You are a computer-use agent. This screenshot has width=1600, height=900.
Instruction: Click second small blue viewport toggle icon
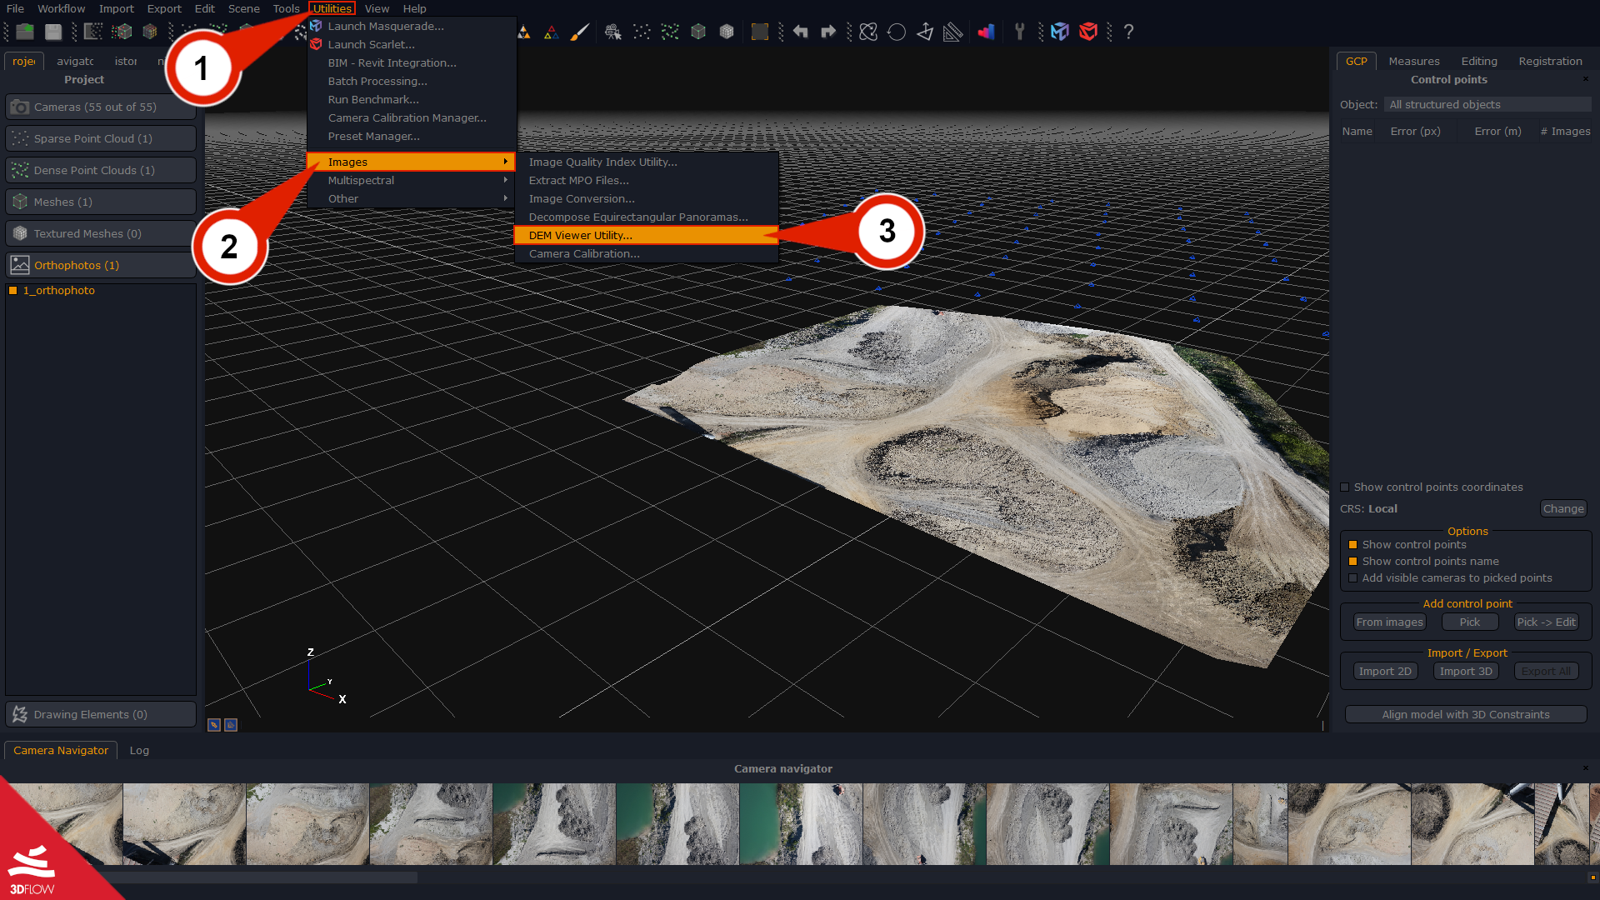pos(231,725)
